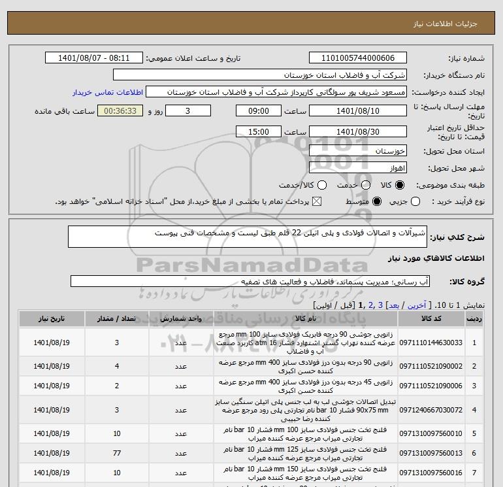Click delivery city field اهواز

tap(358, 167)
